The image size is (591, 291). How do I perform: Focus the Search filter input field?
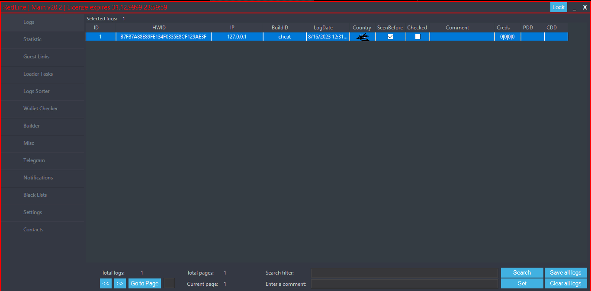point(405,273)
